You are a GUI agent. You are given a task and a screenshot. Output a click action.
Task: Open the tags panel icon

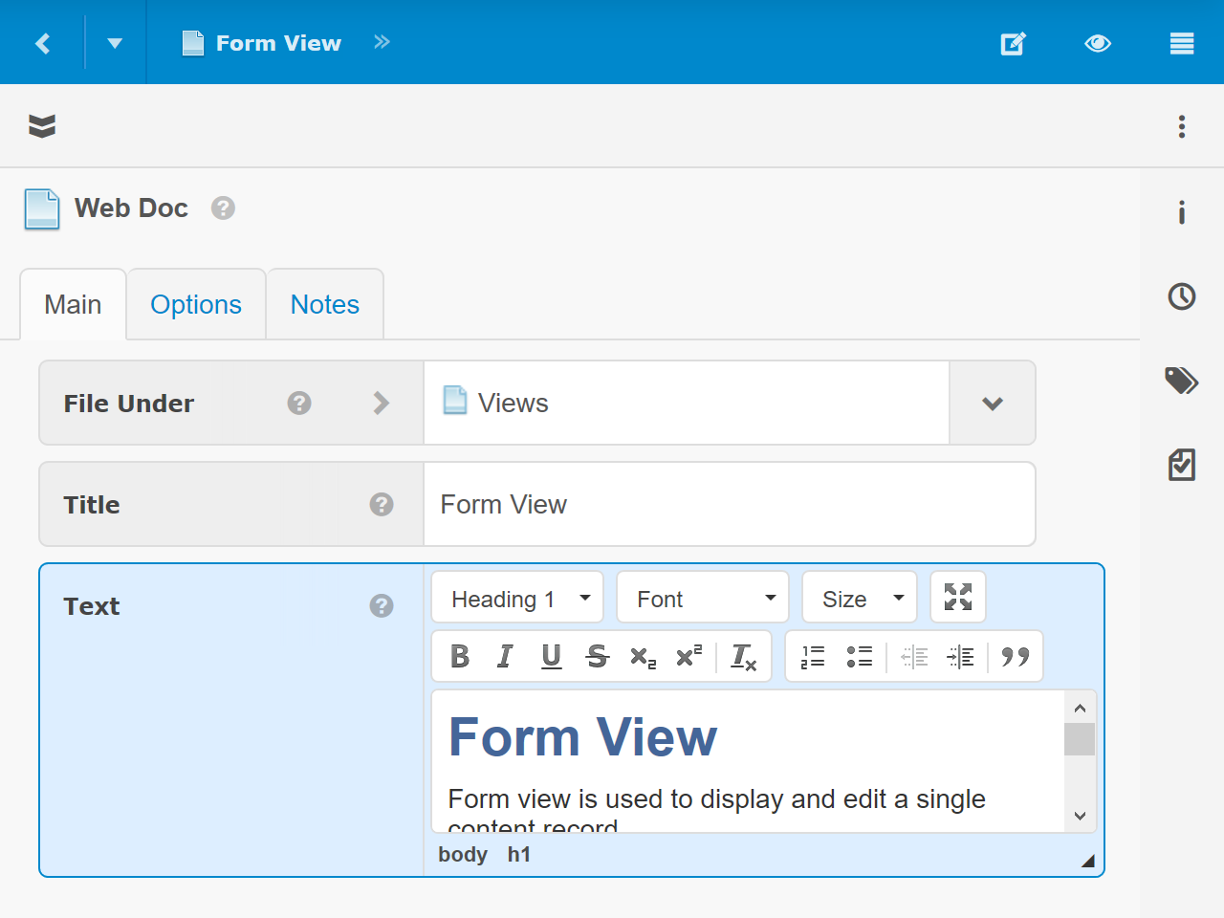tap(1181, 381)
